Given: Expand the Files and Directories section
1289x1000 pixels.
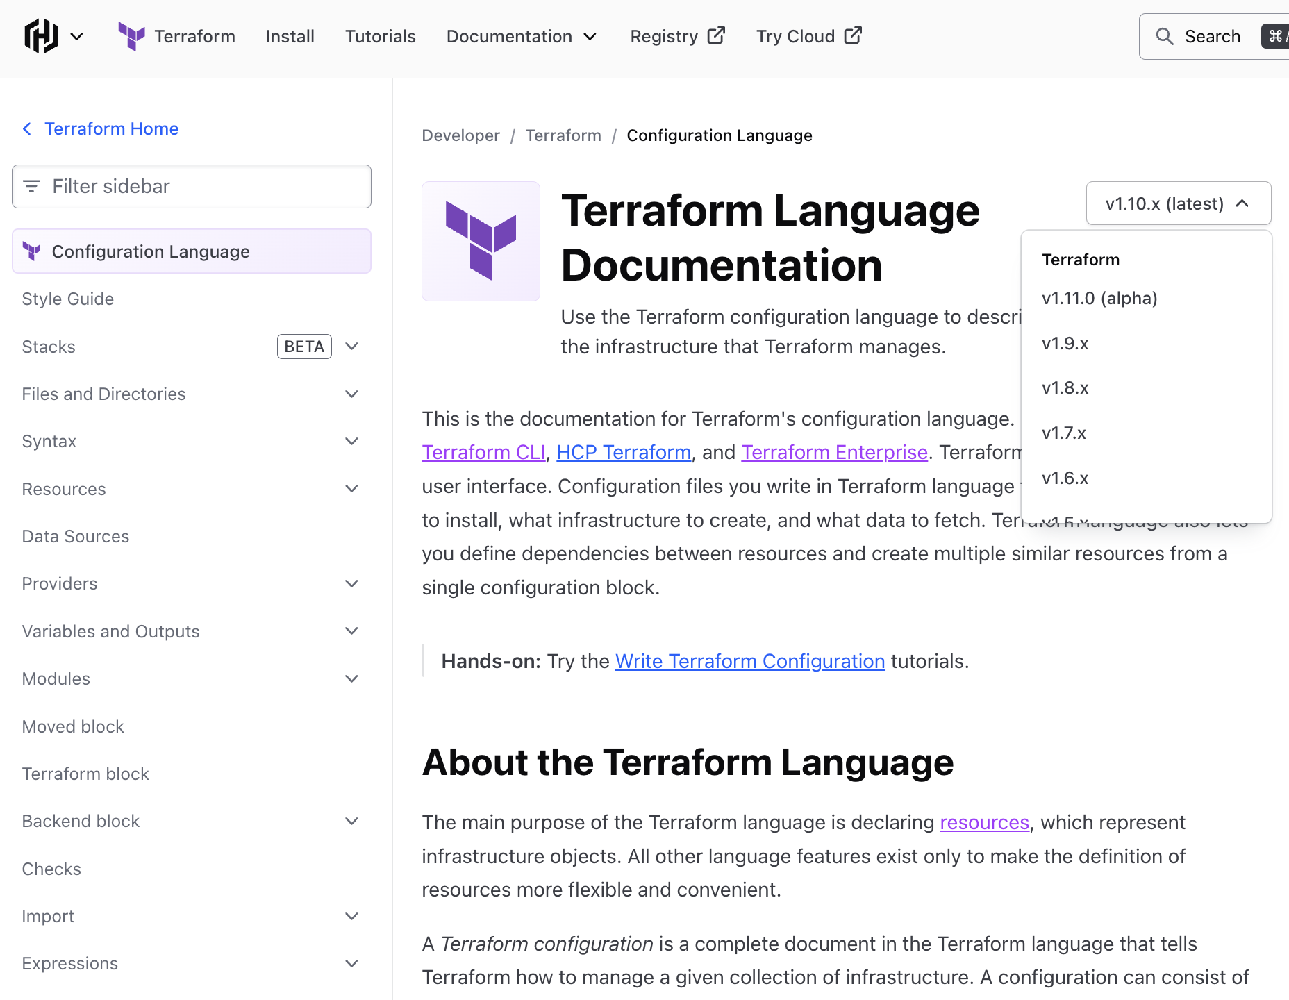Looking at the screenshot, I should tap(351, 394).
